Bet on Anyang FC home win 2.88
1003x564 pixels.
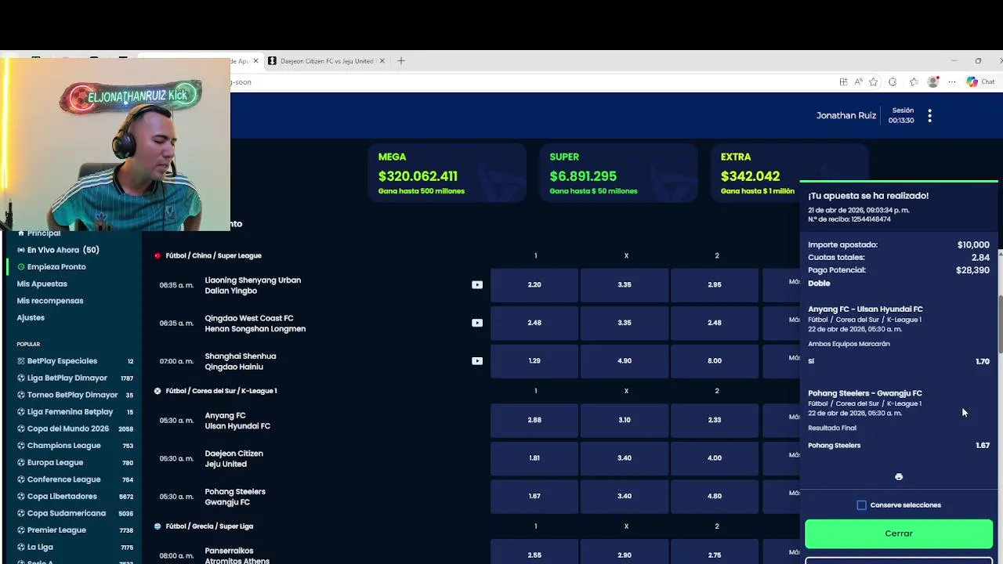click(x=534, y=420)
